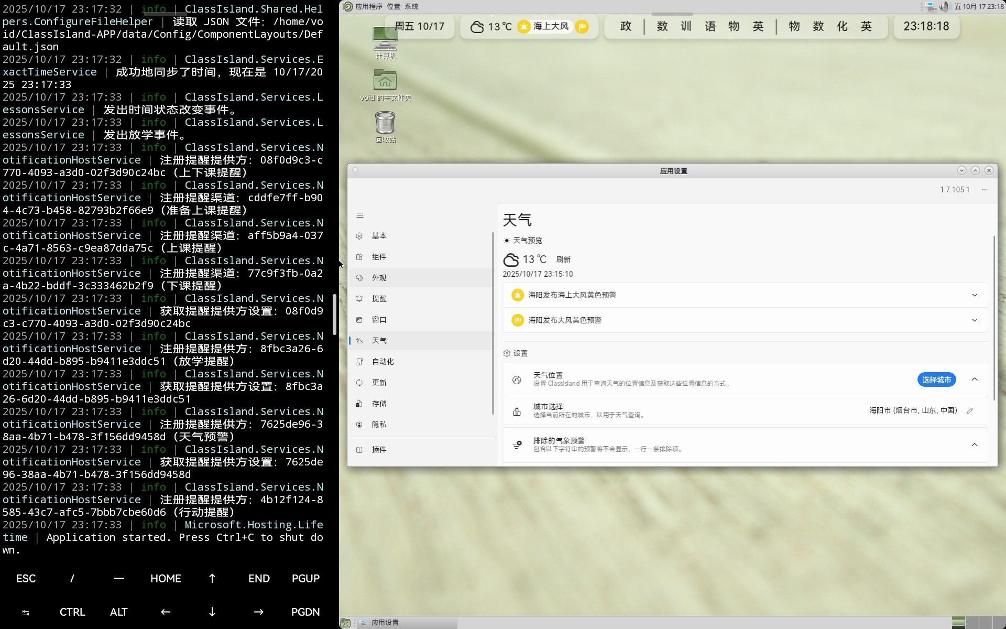Open the 插件 settings page

coord(379,450)
